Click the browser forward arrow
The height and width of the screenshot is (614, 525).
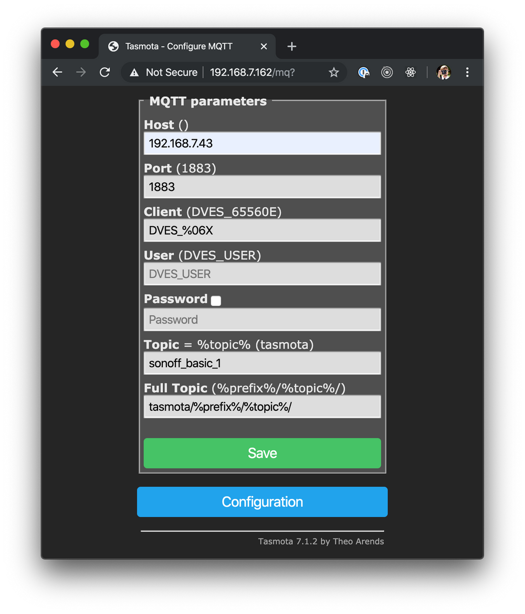[x=81, y=72]
